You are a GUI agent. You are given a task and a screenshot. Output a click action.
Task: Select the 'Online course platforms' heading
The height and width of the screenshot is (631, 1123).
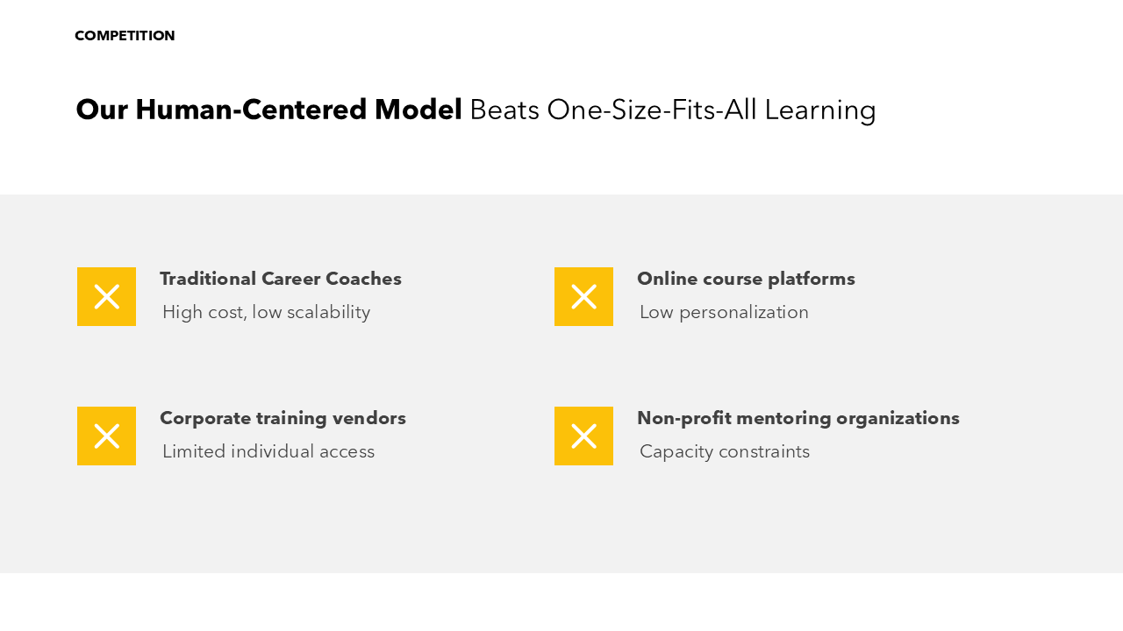click(x=746, y=279)
